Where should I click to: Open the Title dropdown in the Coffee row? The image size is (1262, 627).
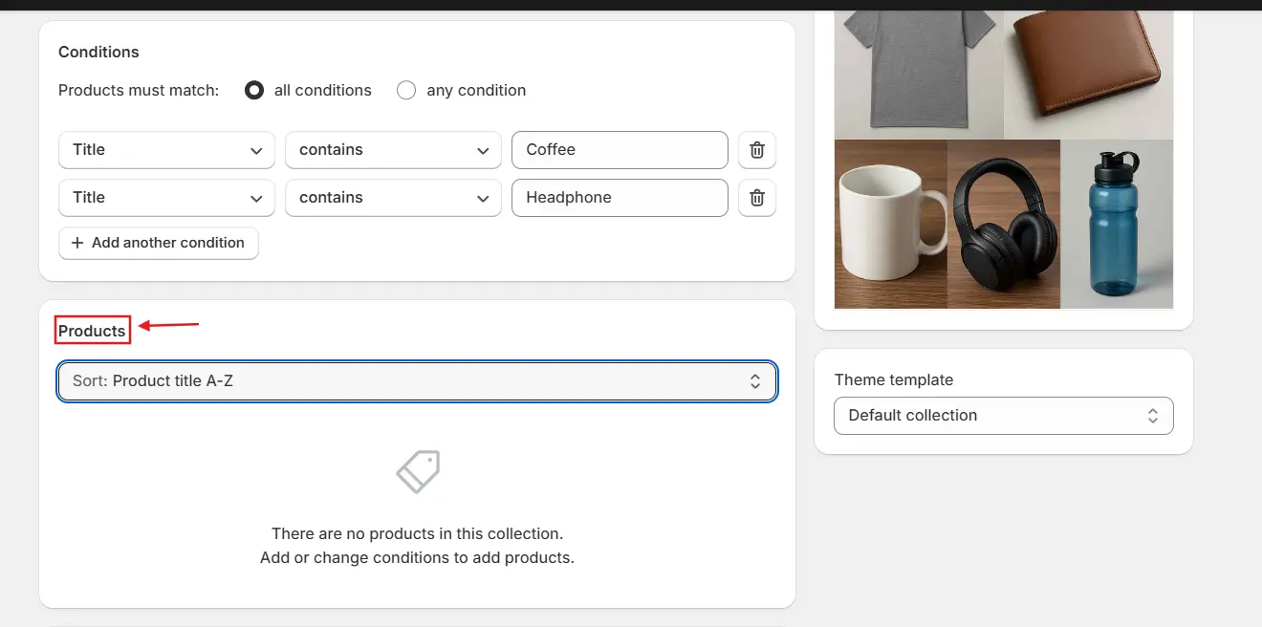click(166, 150)
